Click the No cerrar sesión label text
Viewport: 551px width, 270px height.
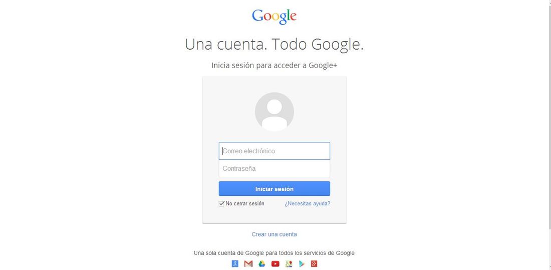[x=245, y=203]
